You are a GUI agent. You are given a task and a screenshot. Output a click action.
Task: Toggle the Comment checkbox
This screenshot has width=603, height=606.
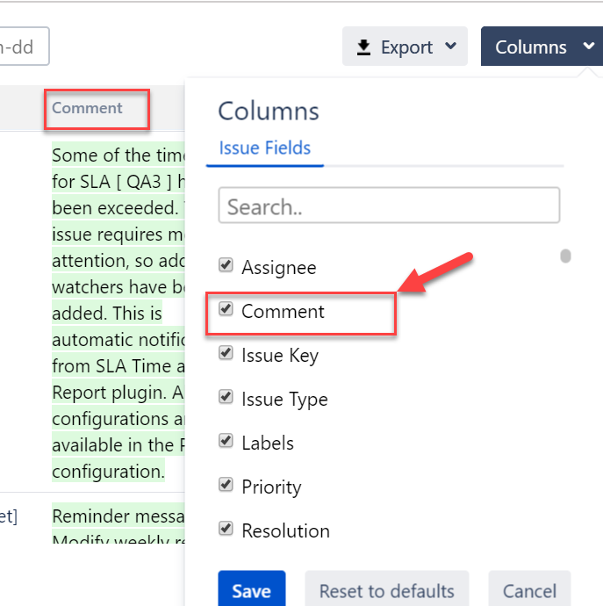pyautogui.click(x=226, y=309)
